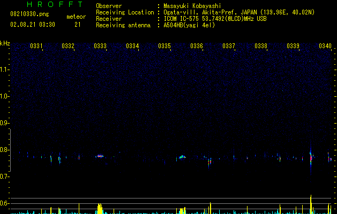Click the 0.7 kHz axis label

(x=5, y=177)
